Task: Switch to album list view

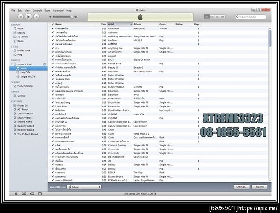Action: point(212,17)
